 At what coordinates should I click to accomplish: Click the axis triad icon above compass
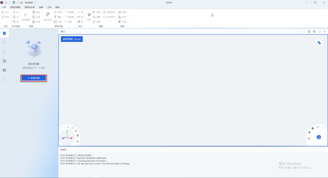[x=67, y=127]
